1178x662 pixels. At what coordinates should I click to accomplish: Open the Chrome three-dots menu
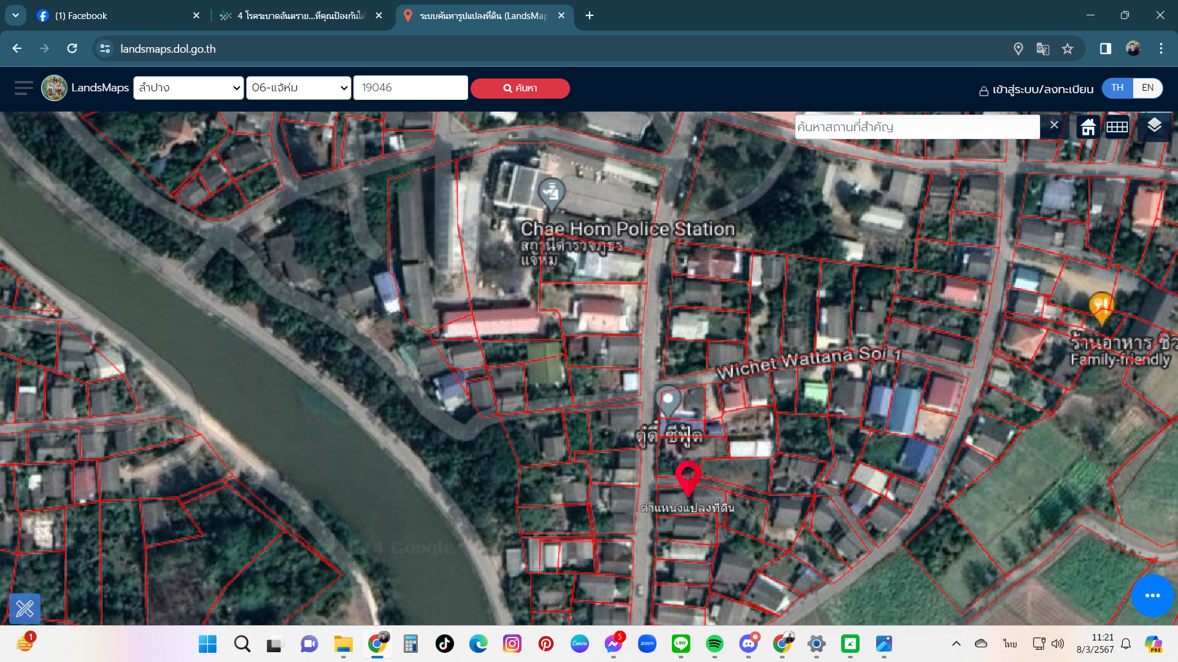[x=1161, y=48]
